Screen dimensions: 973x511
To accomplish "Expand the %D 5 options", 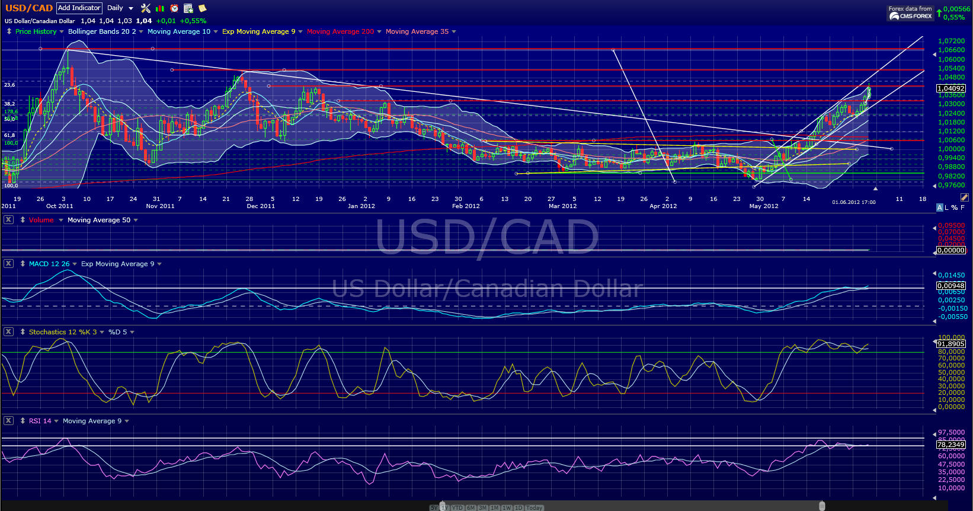I will pyautogui.click(x=132, y=332).
